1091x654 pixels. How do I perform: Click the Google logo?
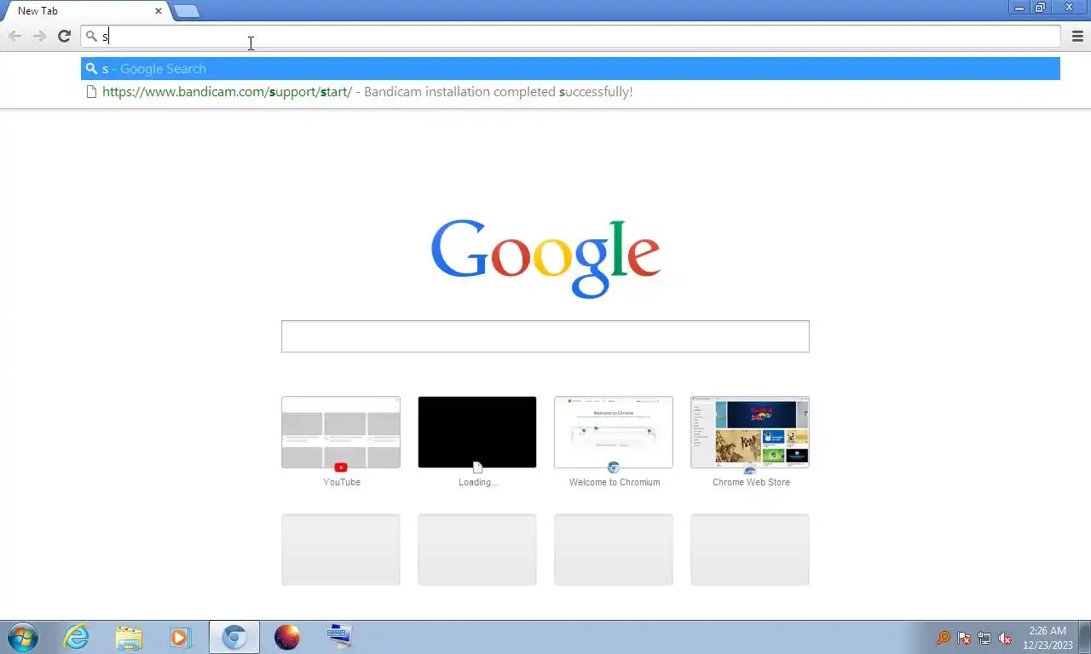coord(545,259)
